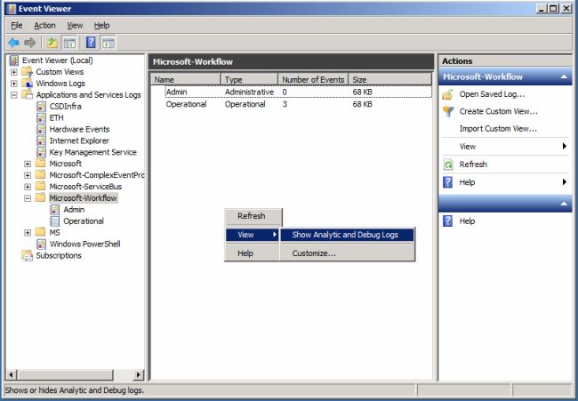Image resolution: width=578 pixels, height=401 pixels.
Task: Click Refresh in the Actions pane
Action: (473, 164)
